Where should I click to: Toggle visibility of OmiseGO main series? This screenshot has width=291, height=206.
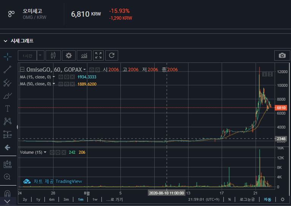coord(92,70)
